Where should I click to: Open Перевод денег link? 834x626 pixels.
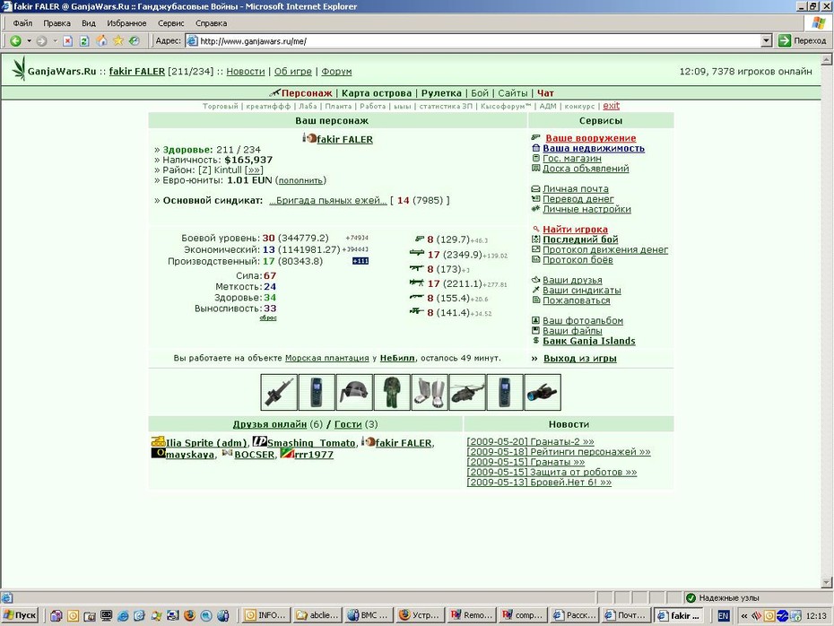click(578, 199)
